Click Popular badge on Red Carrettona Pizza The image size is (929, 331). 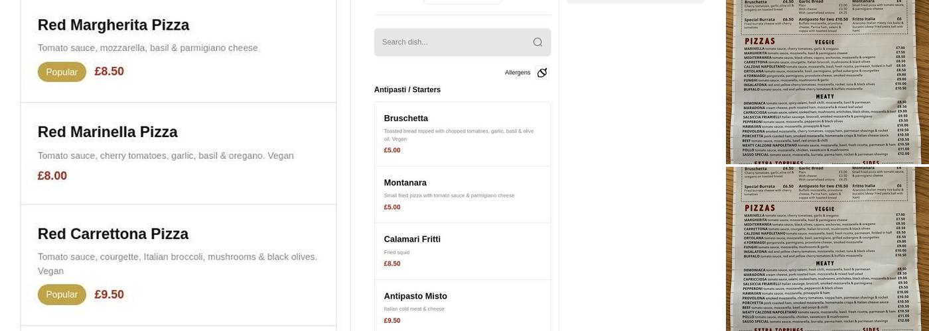pos(62,295)
